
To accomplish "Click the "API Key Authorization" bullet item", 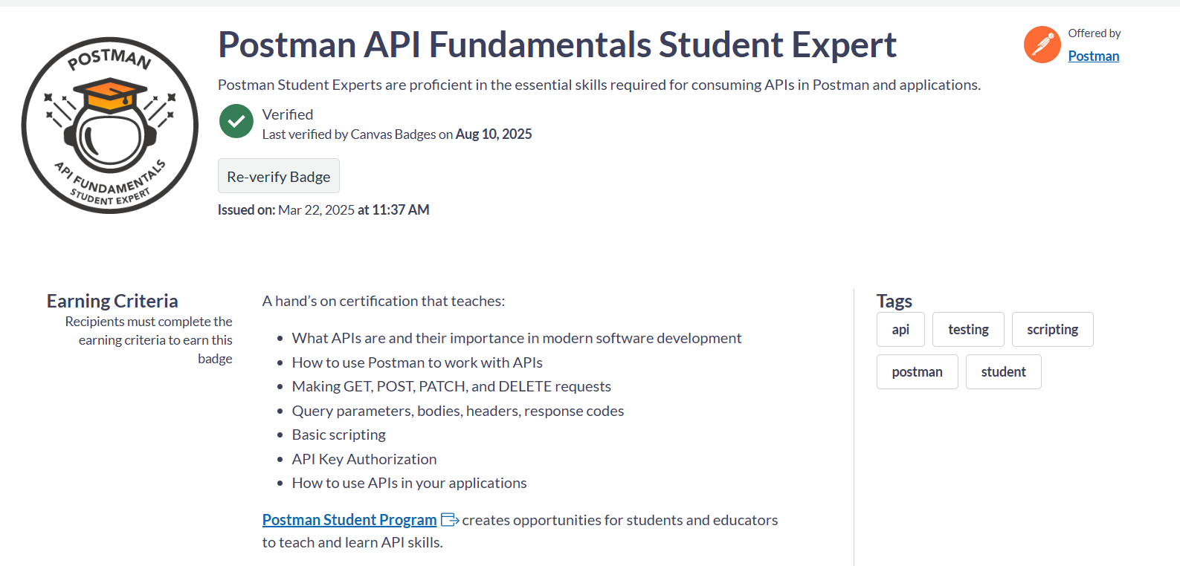I will pyautogui.click(x=364, y=459).
